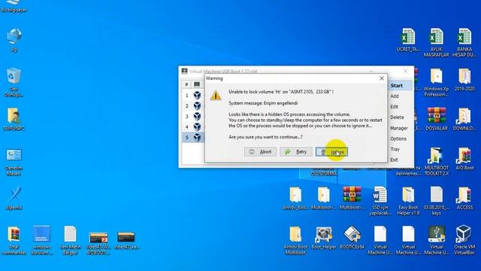Open the Anhdv Boot Multiboot folder
The width and height of the screenshot is (481, 271).
pos(295,241)
